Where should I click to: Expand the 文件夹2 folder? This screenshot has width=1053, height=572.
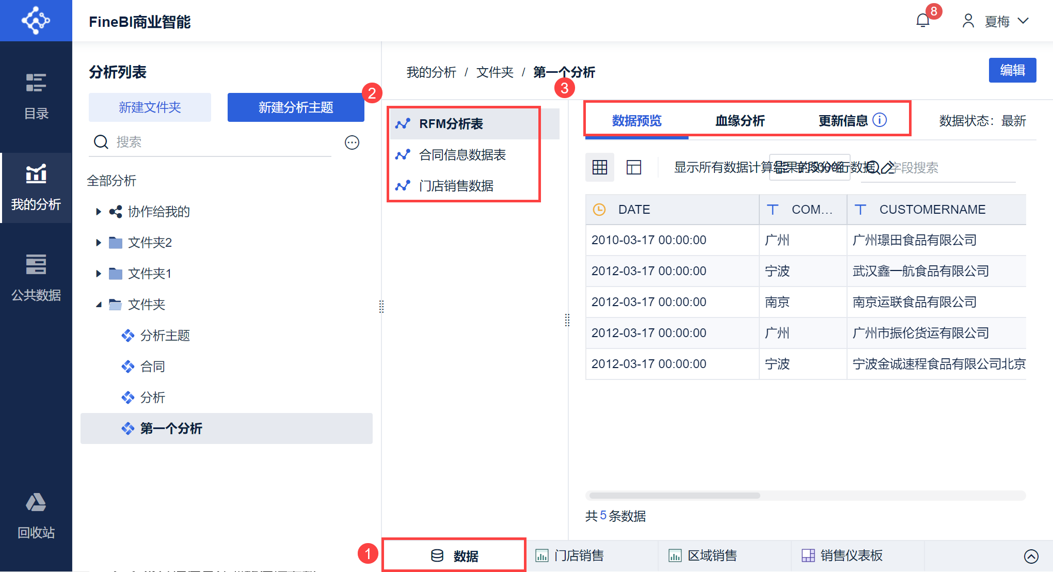99,243
